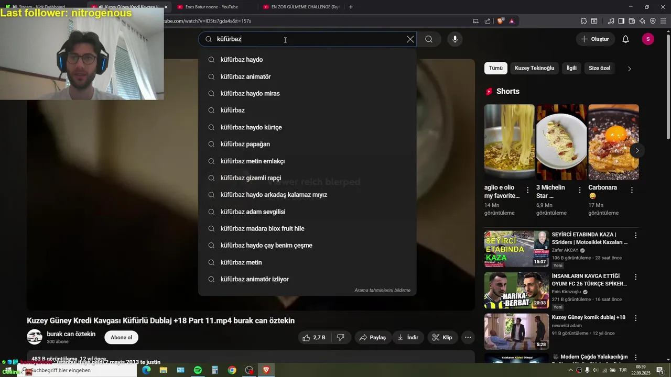Viewport: 671px width, 377px height.
Task: Click the Paylaş share button
Action: click(x=372, y=338)
